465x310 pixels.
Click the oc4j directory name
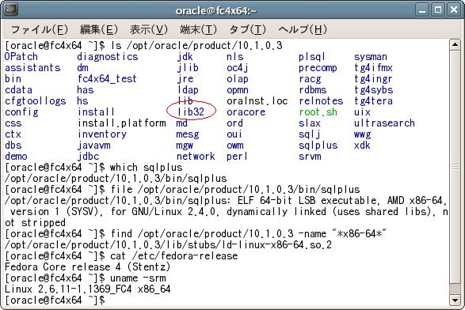[237, 68]
